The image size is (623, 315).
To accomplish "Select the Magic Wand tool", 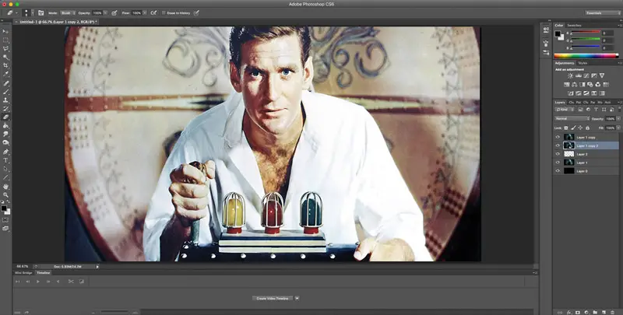I will [x=5, y=58].
